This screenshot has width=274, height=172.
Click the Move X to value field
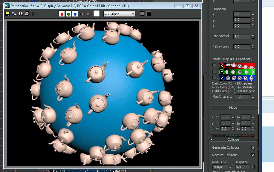pos(246,117)
